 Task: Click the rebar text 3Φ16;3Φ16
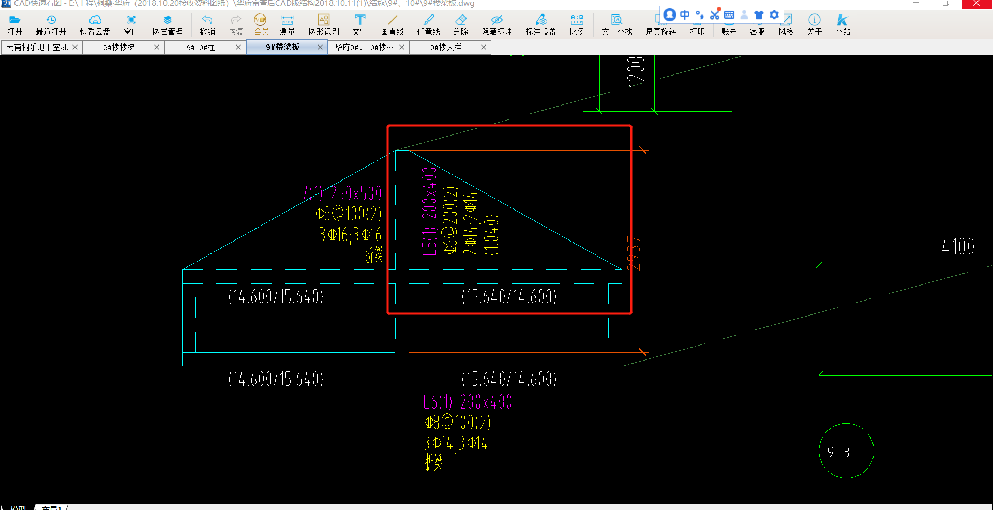click(350, 235)
